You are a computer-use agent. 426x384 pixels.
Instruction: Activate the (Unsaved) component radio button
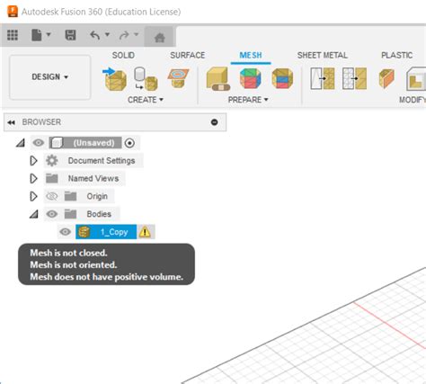129,143
